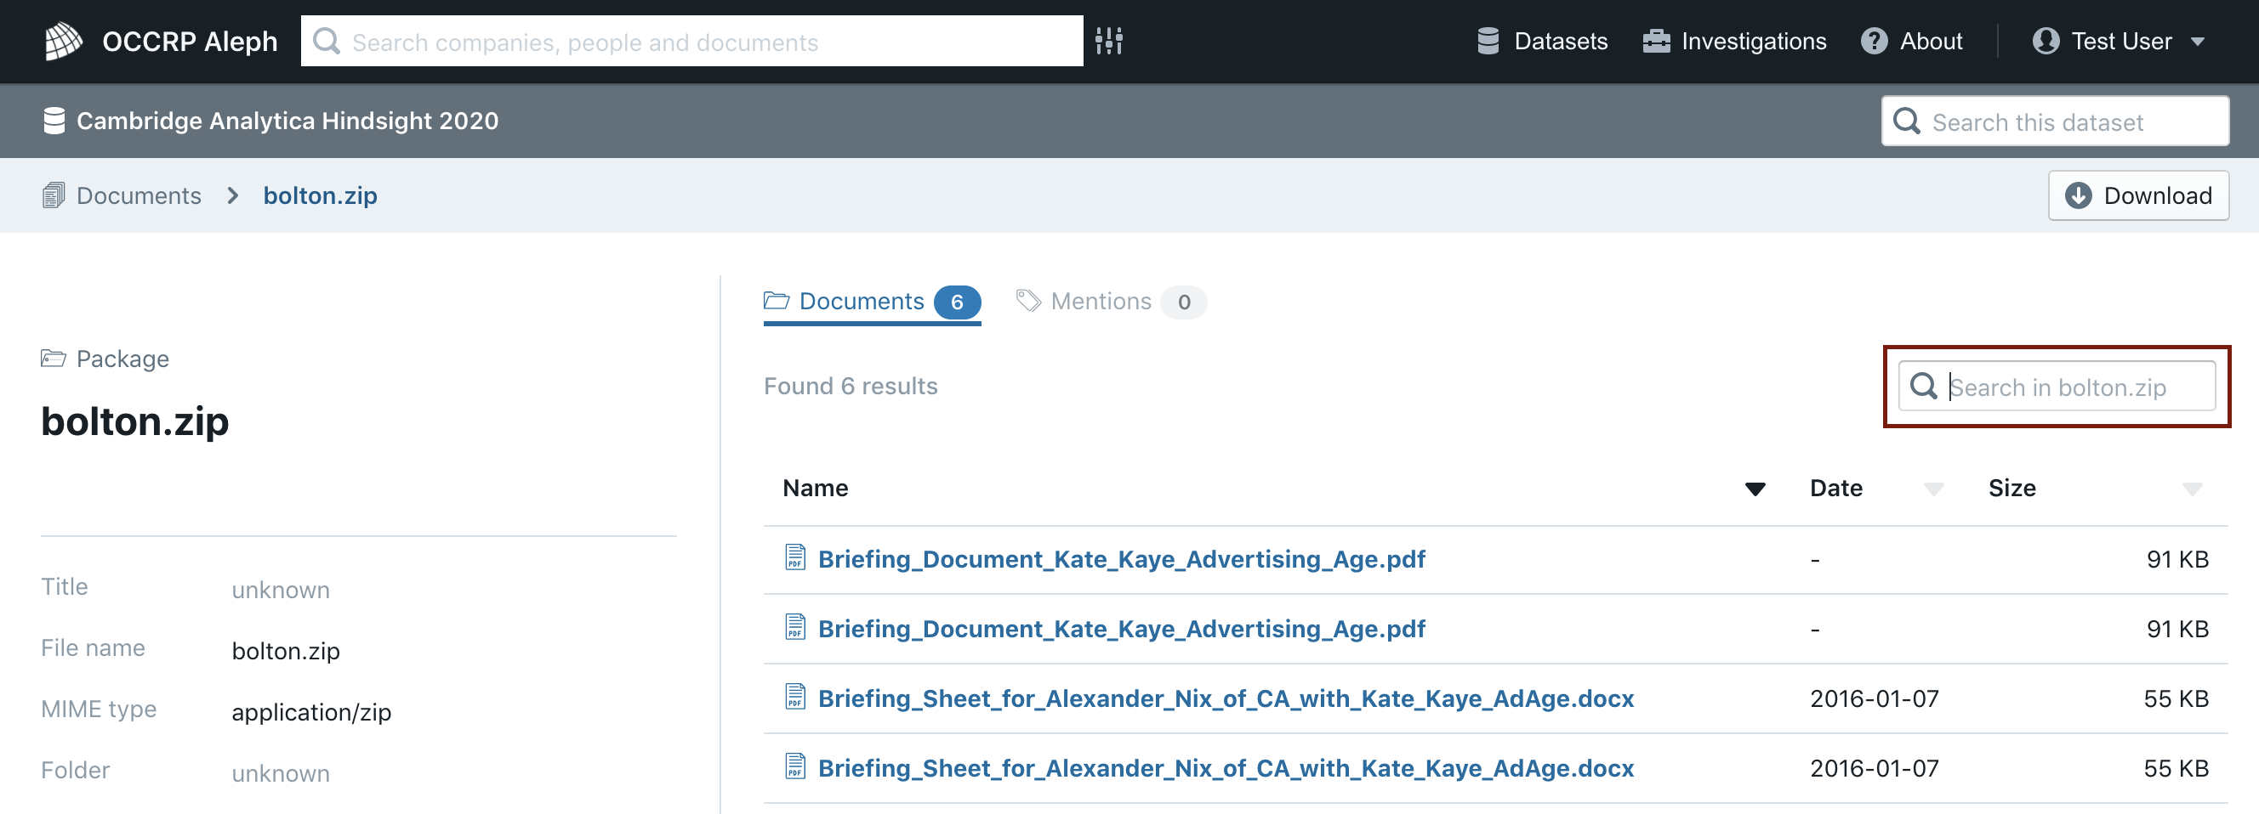The height and width of the screenshot is (814, 2259).
Task: Click the Investigations briefcase icon
Action: coord(1656,41)
